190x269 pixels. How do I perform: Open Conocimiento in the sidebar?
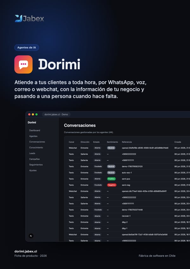coord(36,148)
